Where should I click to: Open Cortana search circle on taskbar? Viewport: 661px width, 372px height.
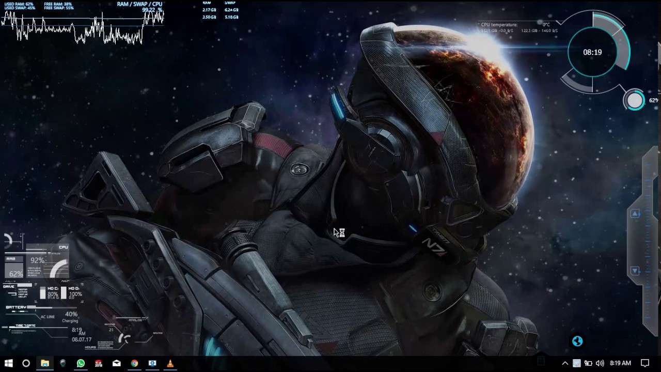coord(26,363)
